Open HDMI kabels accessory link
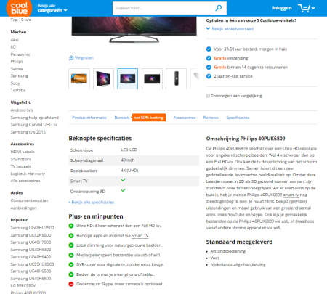Screen dimensions: 327x294 pos(23,152)
